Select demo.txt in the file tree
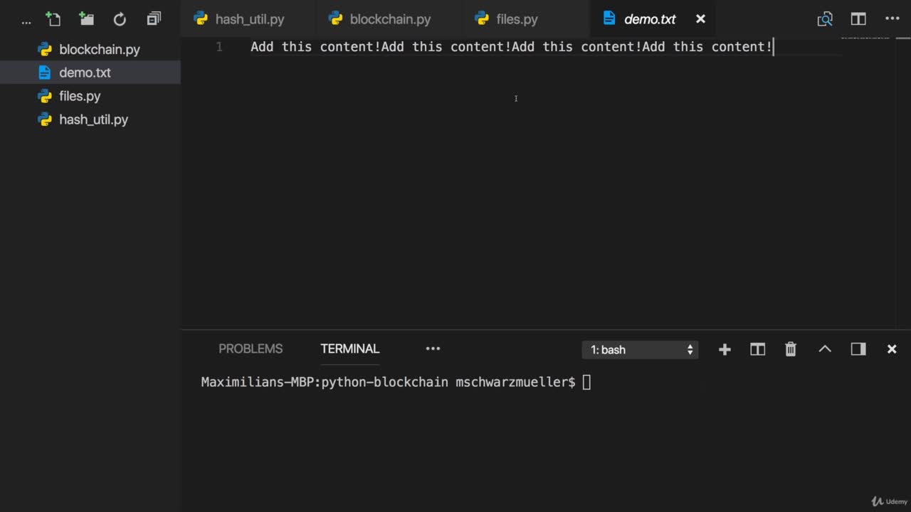This screenshot has width=911, height=512. (90, 73)
